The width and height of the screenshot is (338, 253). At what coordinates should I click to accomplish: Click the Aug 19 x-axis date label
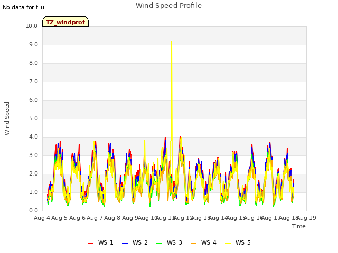coord(306,218)
